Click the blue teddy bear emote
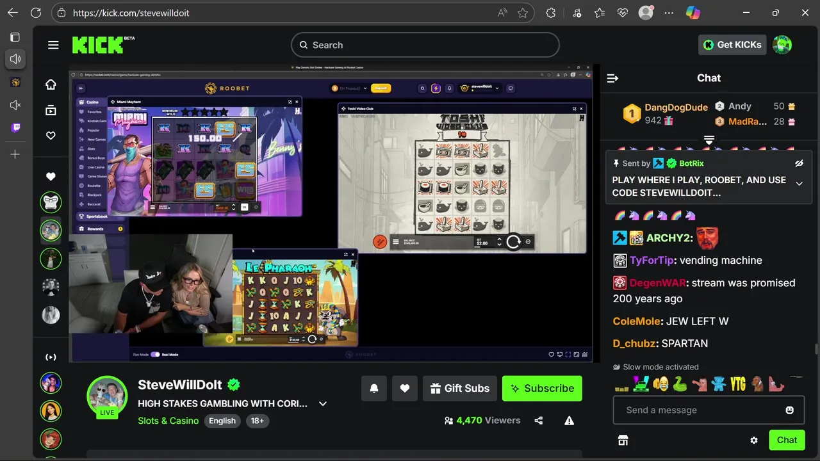This screenshot has height=461, width=820. coord(719,384)
